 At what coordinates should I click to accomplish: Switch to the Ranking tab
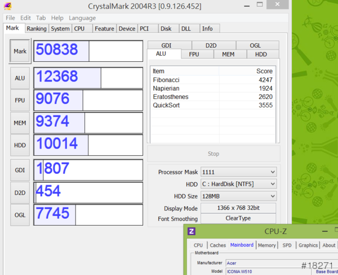coord(37,29)
